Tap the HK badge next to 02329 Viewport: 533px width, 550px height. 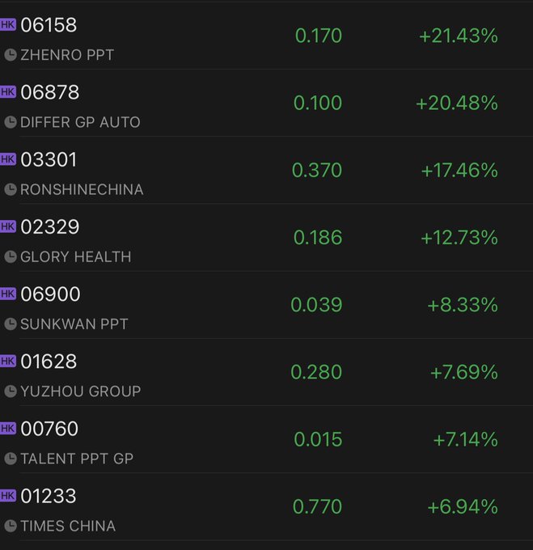coord(8,226)
